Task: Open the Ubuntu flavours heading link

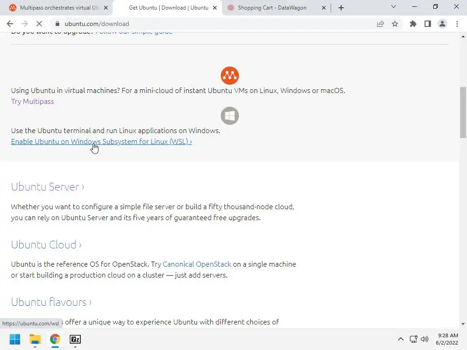Action: point(52,302)
